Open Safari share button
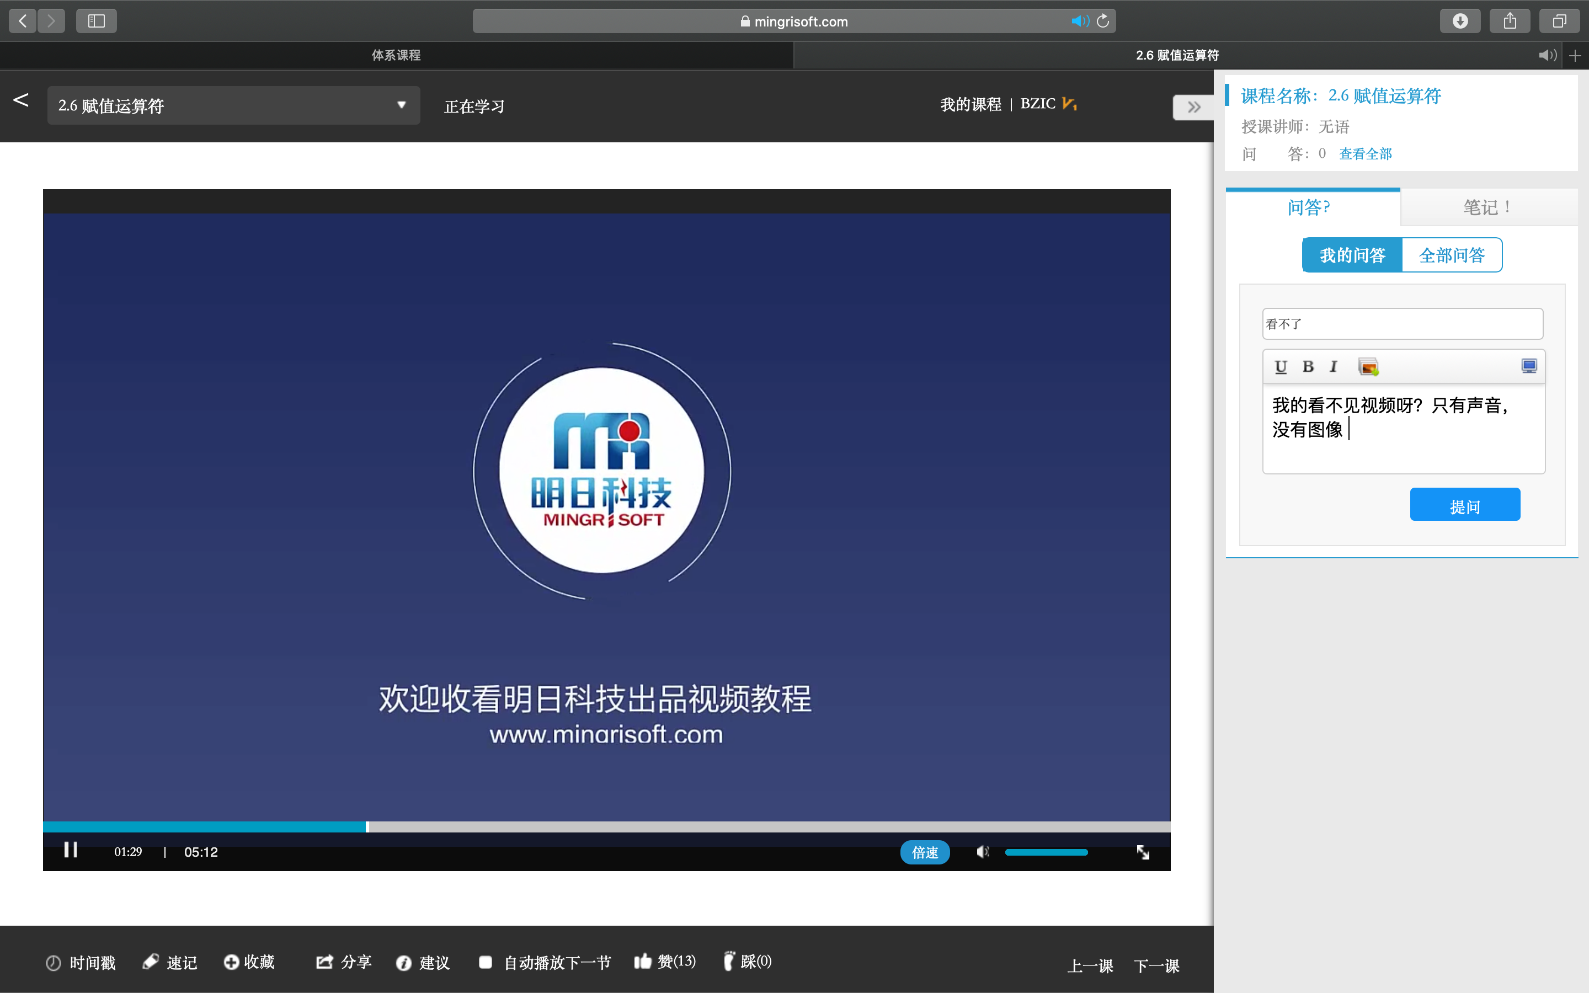This screenshot has height=993, width=1589. point(1510,21)
